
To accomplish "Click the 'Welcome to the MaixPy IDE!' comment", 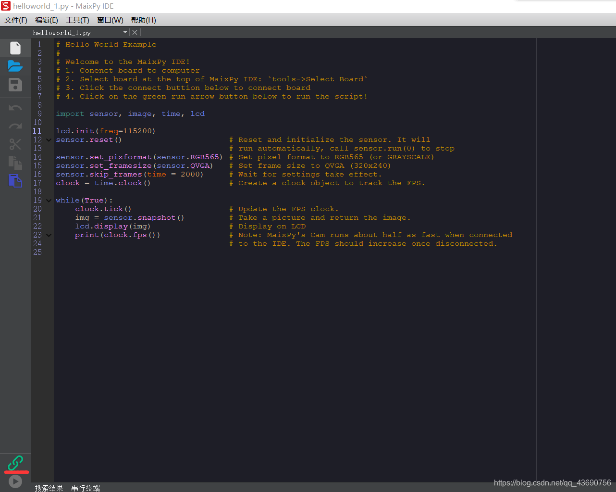I will point(127,62).
